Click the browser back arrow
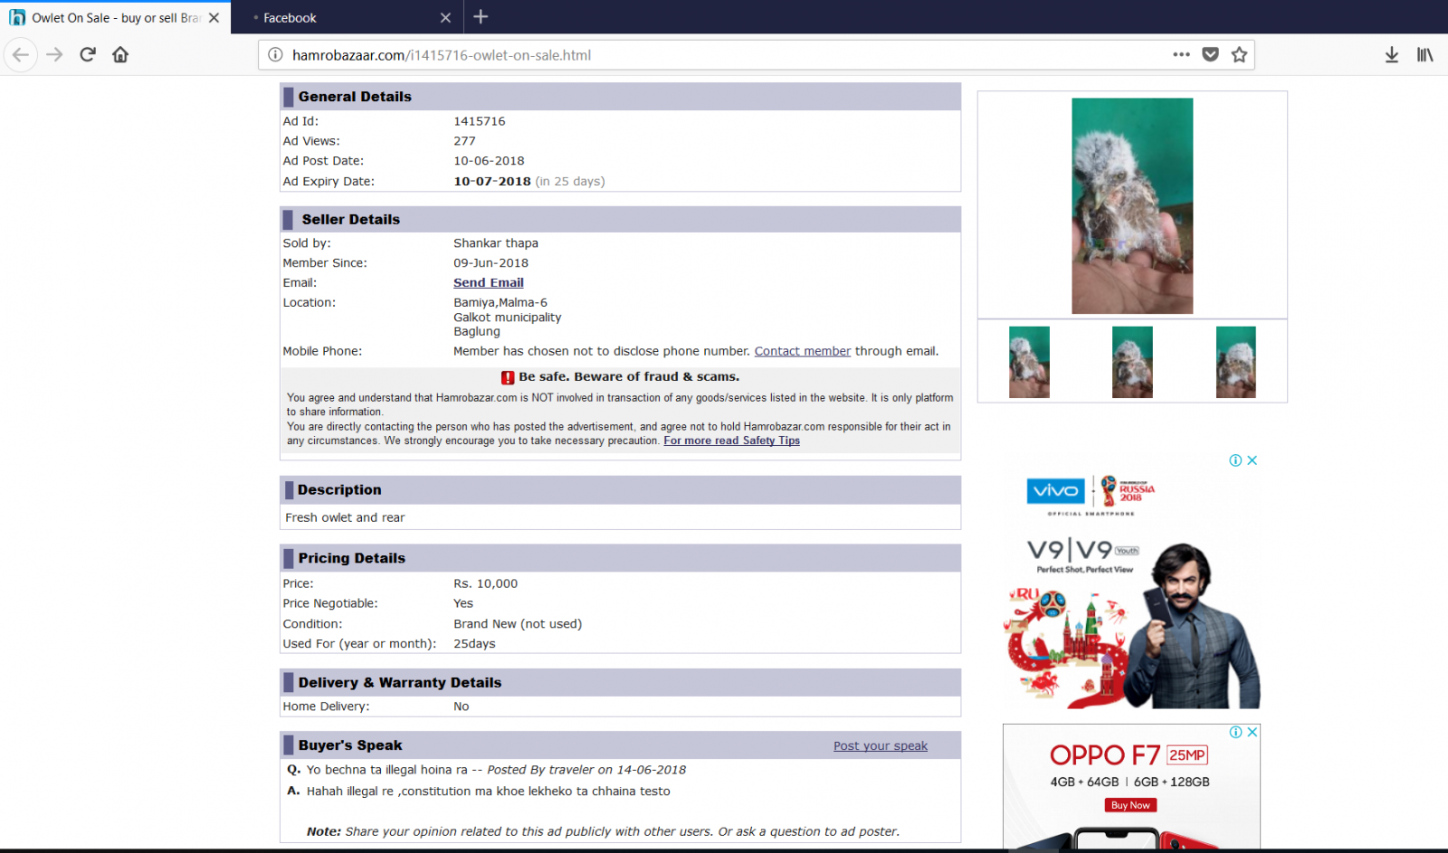 coord(21,54)
